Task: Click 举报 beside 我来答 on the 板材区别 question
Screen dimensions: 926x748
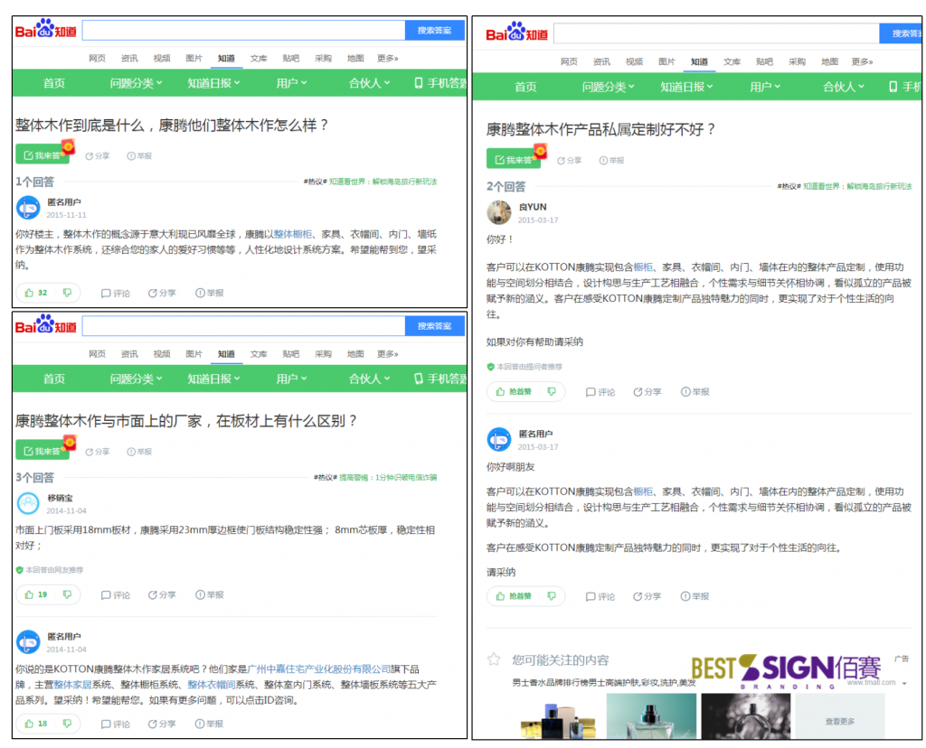Action: tap(139, 452)
